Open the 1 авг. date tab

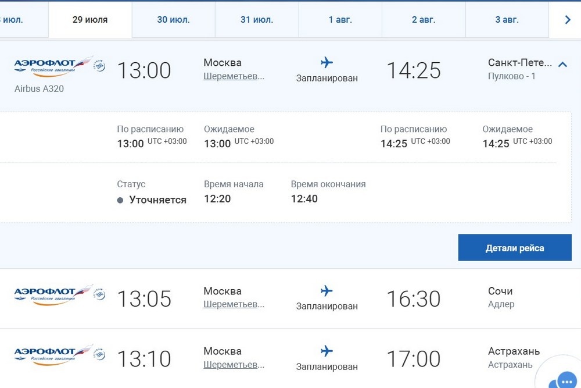tap(340, 20)
